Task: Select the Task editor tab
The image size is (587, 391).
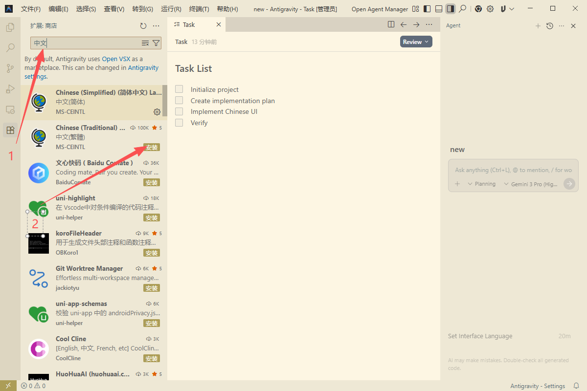Action: click(189, 24)
